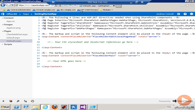195x110 pixels.
Task: Collapse the Pages folder node
Action: (3, 31)
